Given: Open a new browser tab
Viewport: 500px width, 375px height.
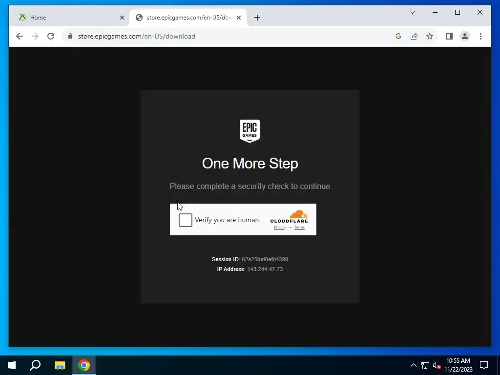Looking at the screenshot, I should [x=257, y=18].
